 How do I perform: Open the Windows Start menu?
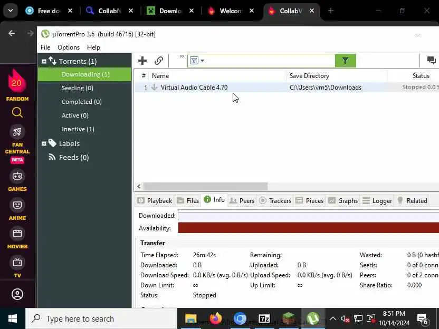(13, 318)
